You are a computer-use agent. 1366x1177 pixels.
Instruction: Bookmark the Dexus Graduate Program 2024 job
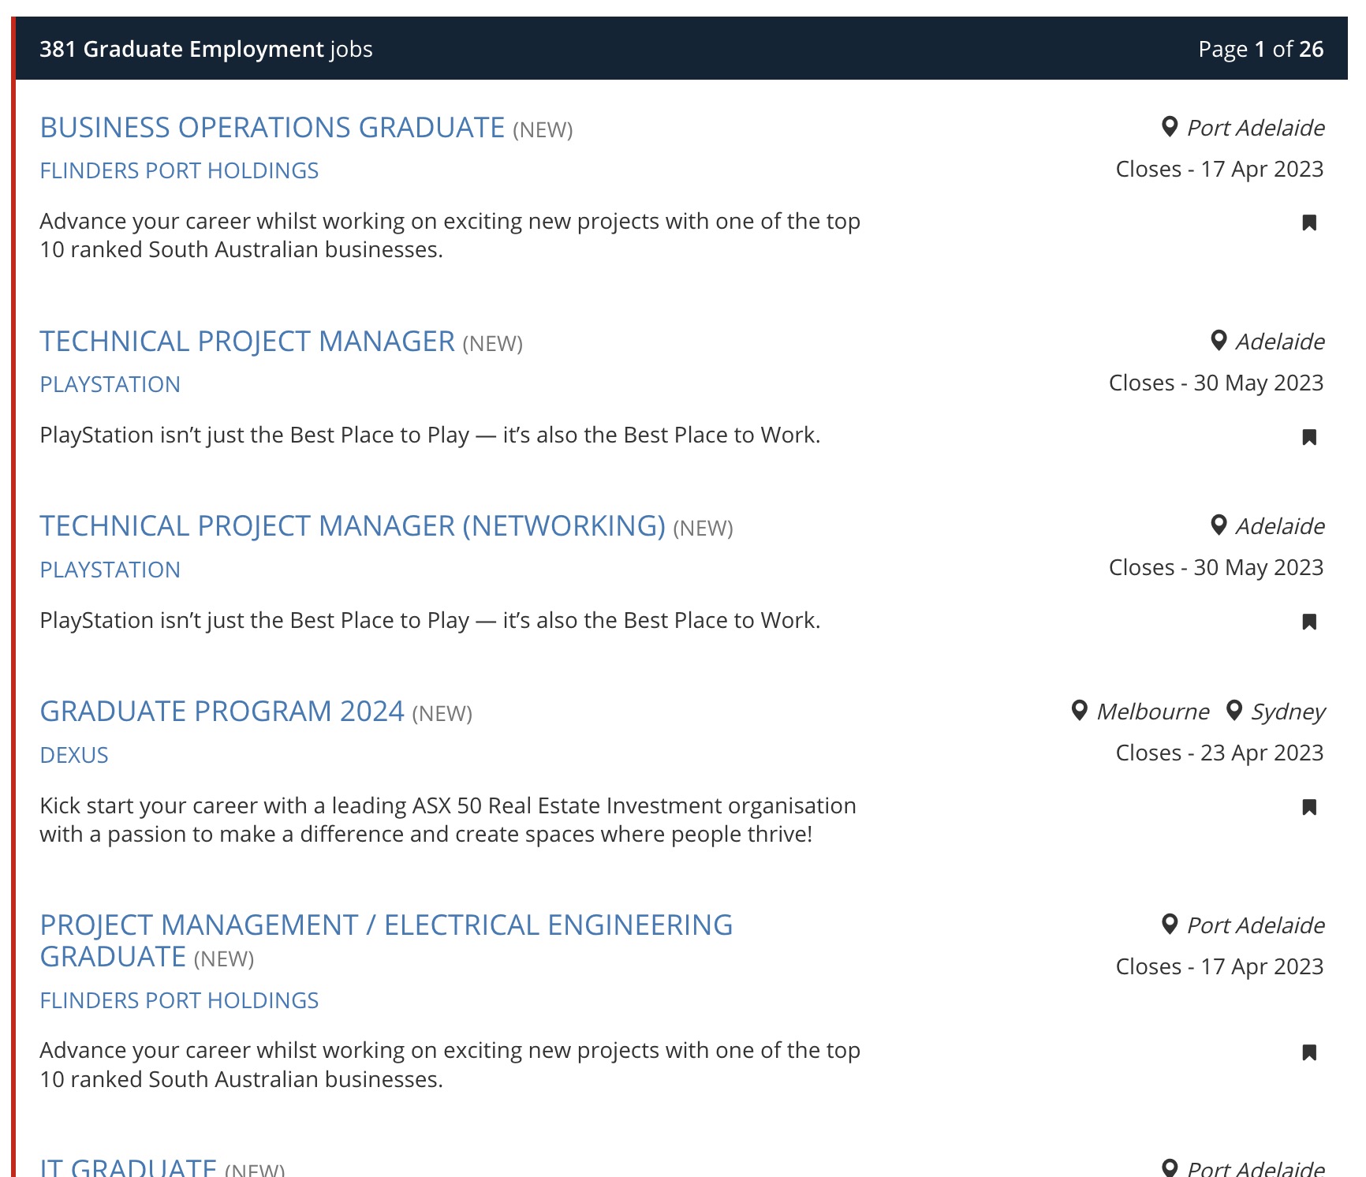pyautogui.click(x=1309, y=807)
